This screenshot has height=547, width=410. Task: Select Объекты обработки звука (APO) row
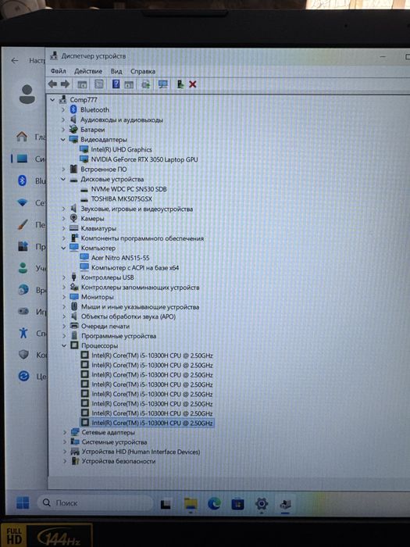128,316
